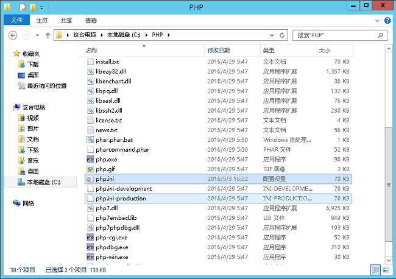This screenshot has width=396, height=279.
Task: Select libenchant.dll file icon
Action: coord(90,81)
